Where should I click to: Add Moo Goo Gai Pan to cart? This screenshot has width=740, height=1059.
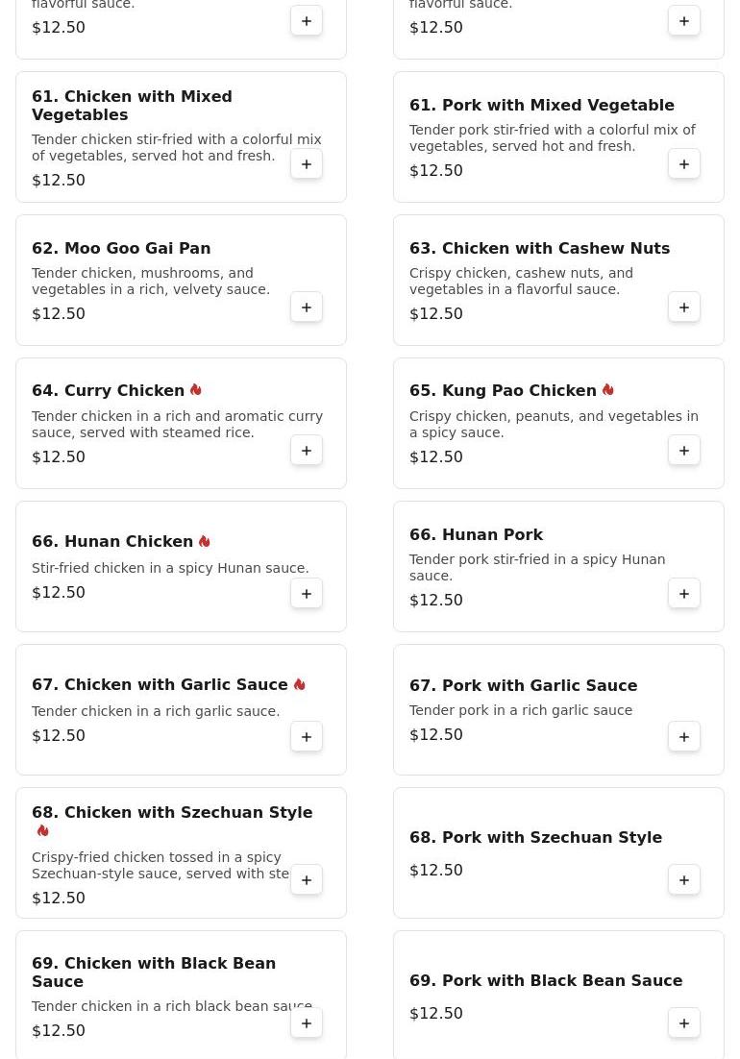pos(307,308)
